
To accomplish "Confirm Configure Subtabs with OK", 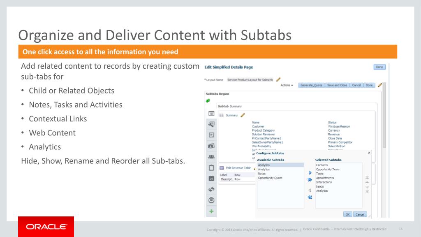I will pyautogui.click(x=347, y=214).
